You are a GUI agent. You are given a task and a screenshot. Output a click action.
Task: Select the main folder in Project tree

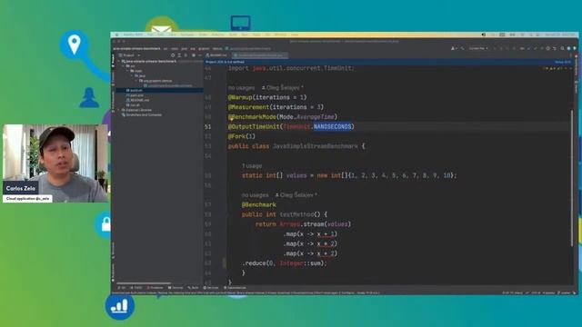[136, 71]
